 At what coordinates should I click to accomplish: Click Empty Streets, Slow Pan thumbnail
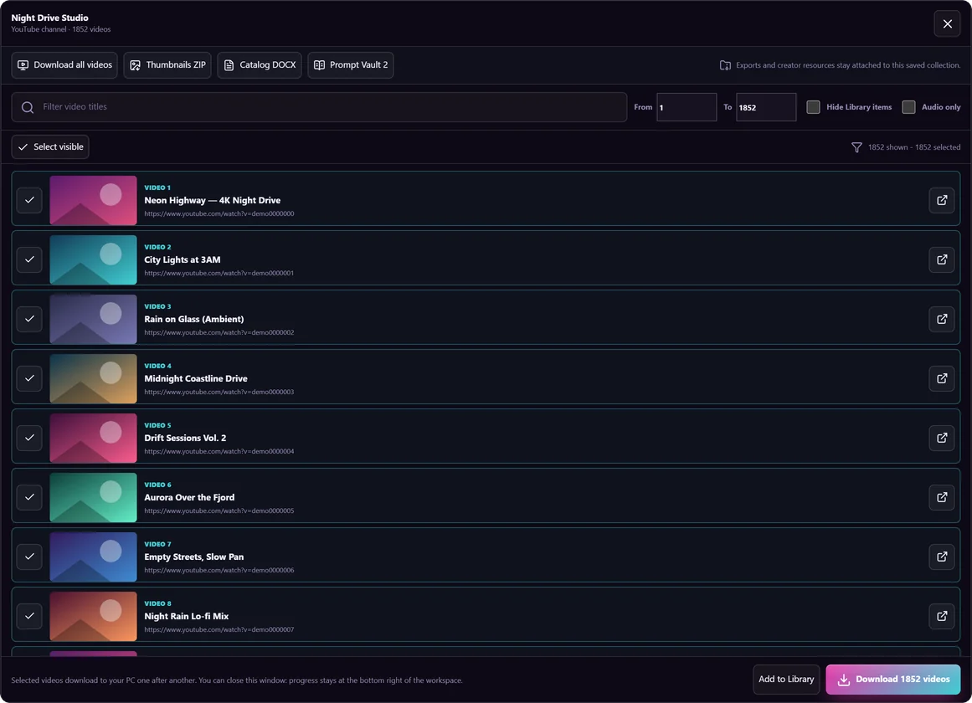pos(93,557)
